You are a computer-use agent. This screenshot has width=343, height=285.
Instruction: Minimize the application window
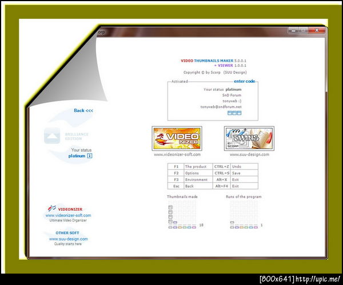point(293,31)
